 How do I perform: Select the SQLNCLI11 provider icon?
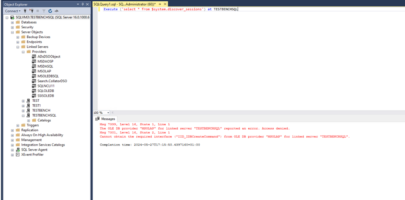[x=34, y=86]
